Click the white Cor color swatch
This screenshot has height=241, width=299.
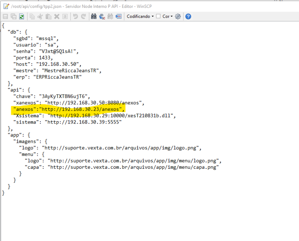point(158,16)
